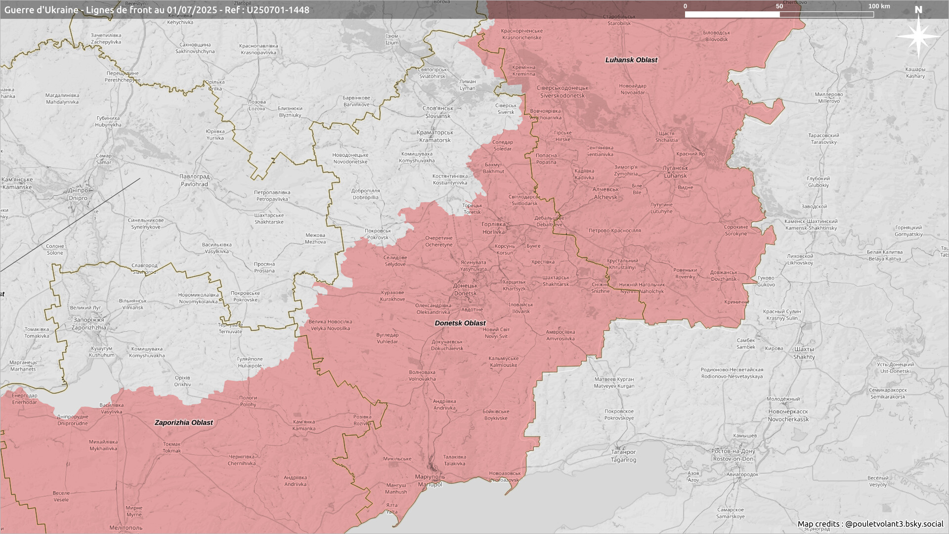Click the Toretsk label
The image size is (949, 534).
[x=472, y=209]
